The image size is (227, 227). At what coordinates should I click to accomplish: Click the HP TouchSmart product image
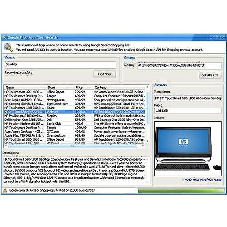(188, 148)
